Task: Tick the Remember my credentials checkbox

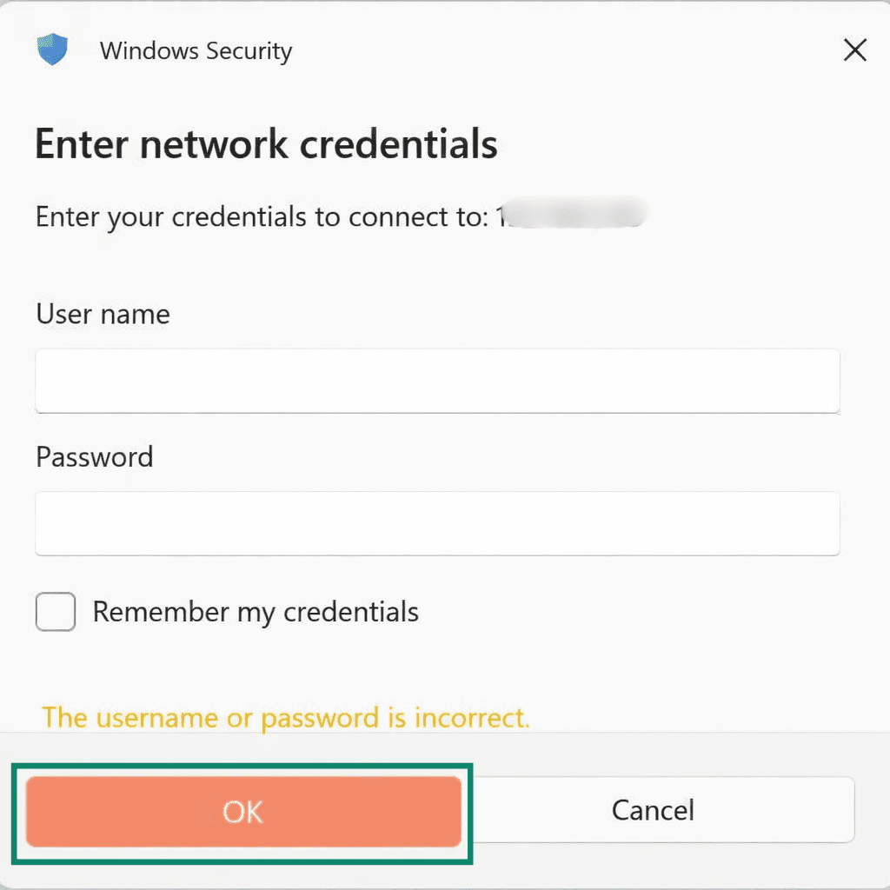Action: [55, 611]
